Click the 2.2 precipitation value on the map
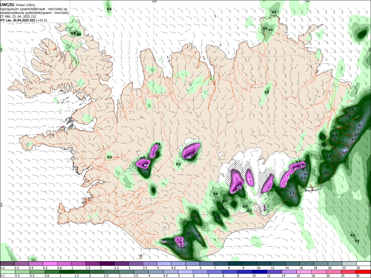 click(x=217, y=217)
